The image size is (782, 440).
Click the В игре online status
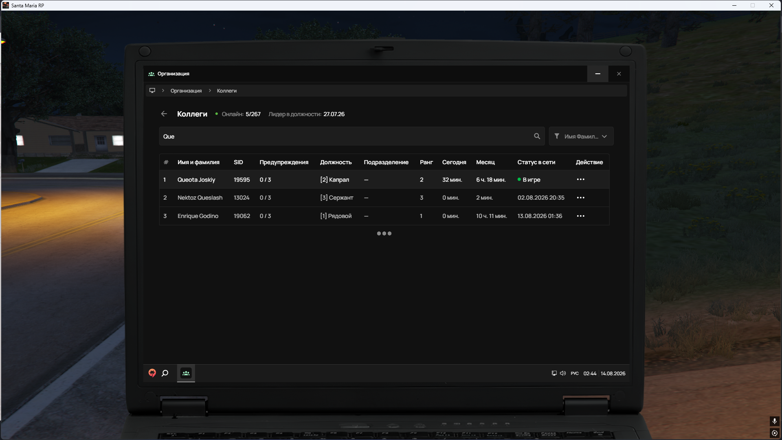pos(529,180)
